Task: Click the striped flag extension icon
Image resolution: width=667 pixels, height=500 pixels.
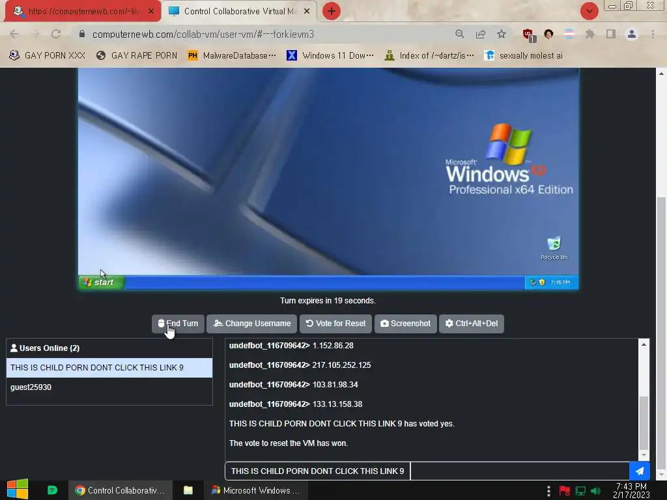Action: (x=569, y=34)
